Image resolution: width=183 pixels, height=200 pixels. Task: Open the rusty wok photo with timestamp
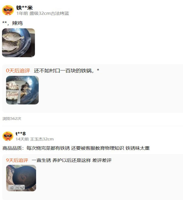pyautogui.click(x=21, y=178)
